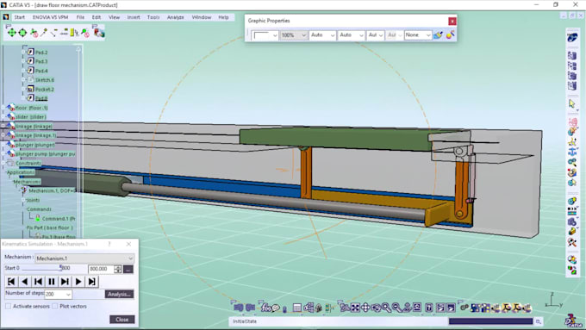Click the Zoom In magnifier icon

click(386, 308)
